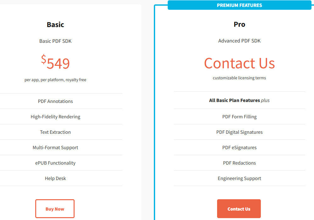Click Help Desk in Basic plan

[x=55, y=178]
